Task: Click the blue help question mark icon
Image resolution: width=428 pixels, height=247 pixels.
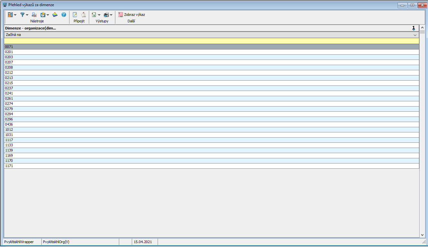Action: click(x=64, y=15)
